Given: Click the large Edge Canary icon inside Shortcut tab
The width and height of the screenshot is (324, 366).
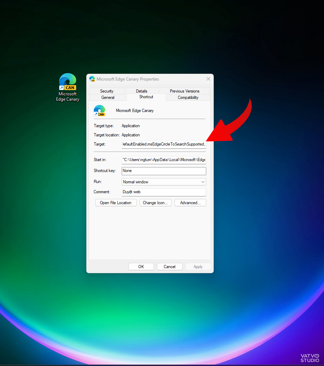Looking at the screenshot, I should (99, 111).
